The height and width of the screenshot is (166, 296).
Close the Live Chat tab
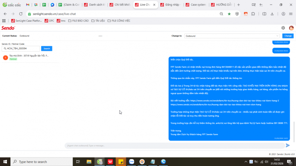(x=154, y=5)
